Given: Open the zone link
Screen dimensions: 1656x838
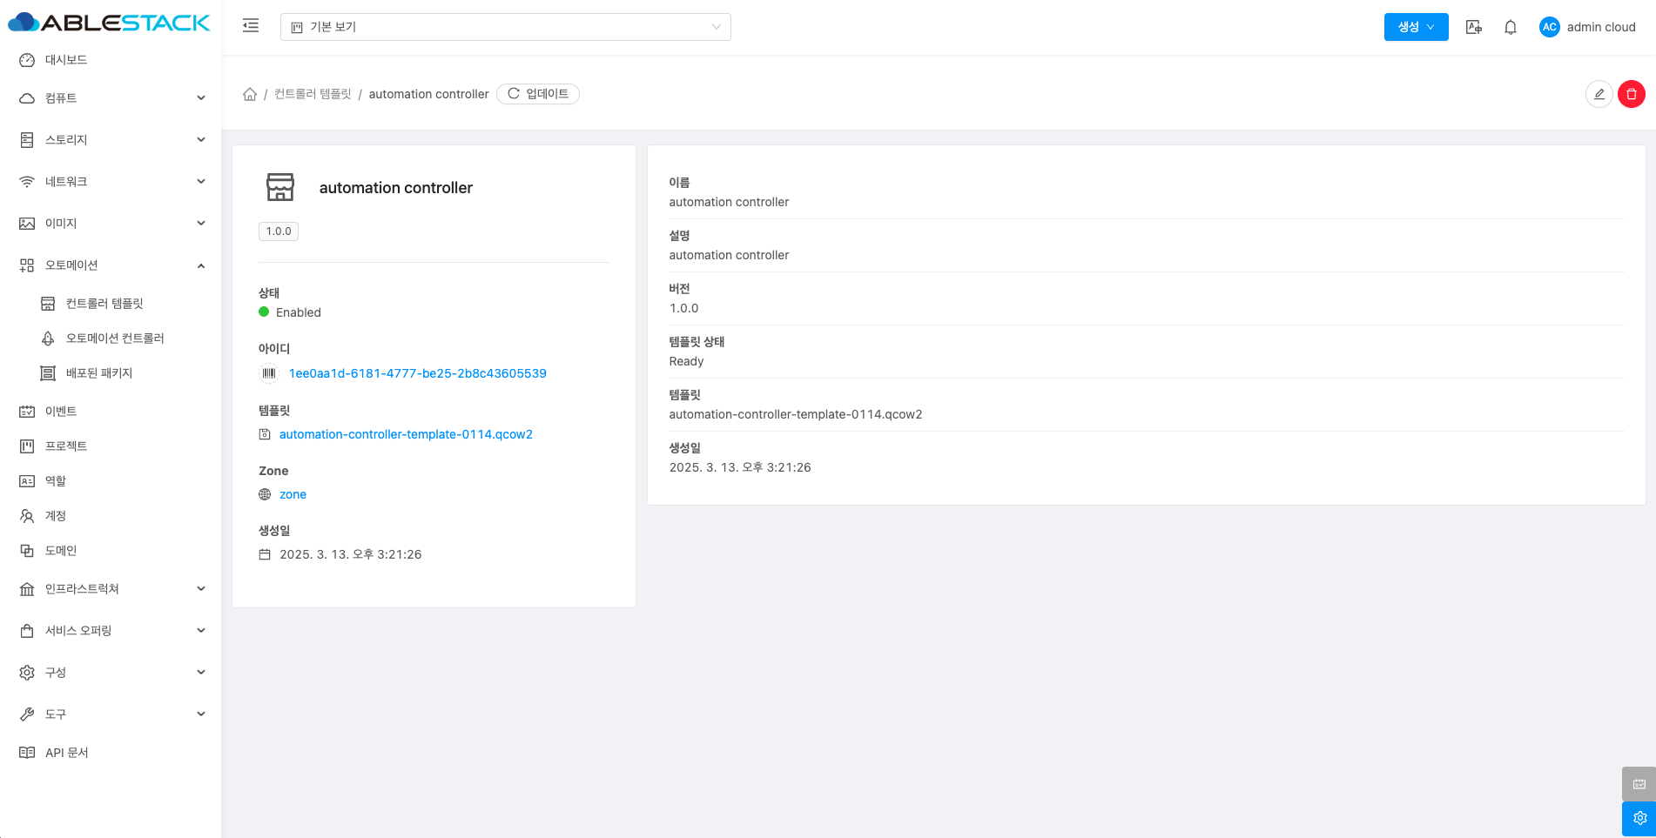Looking at the screenshot, I should (293, 494).
